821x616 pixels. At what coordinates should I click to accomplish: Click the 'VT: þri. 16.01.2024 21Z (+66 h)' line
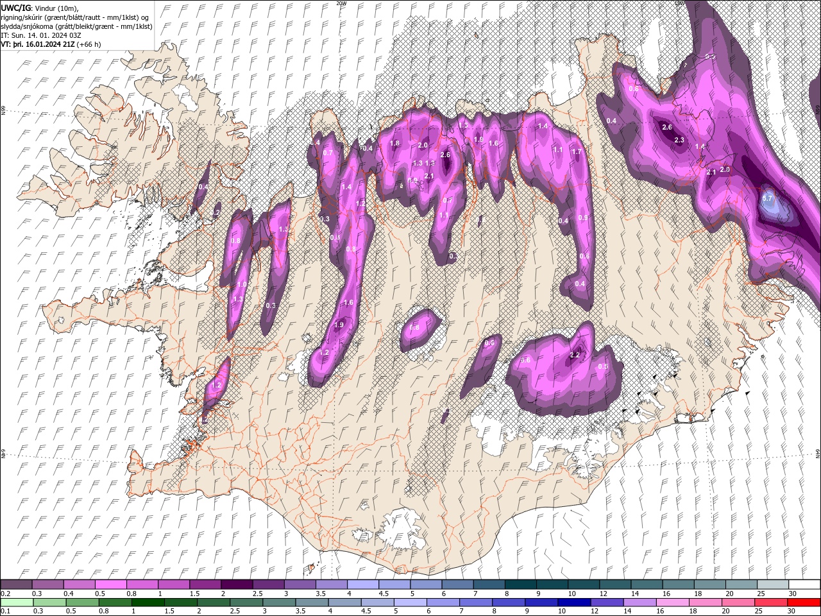(x=51, y=44)
